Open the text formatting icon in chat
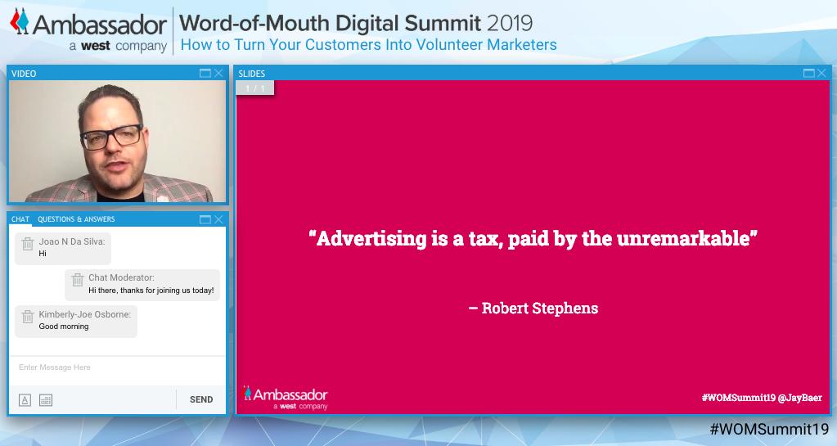Screen dimensions: 837x446 [x=25, y=400]
